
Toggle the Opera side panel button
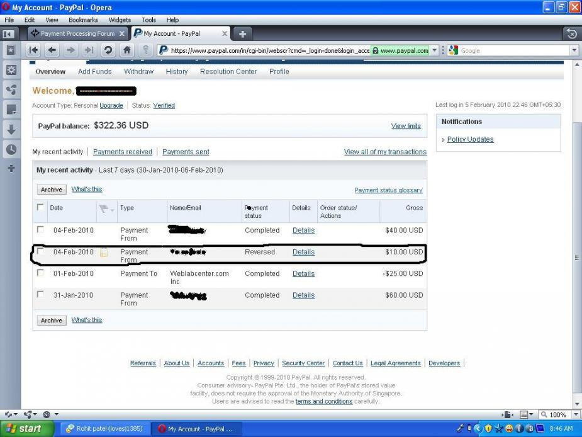(x=8, y=34)
